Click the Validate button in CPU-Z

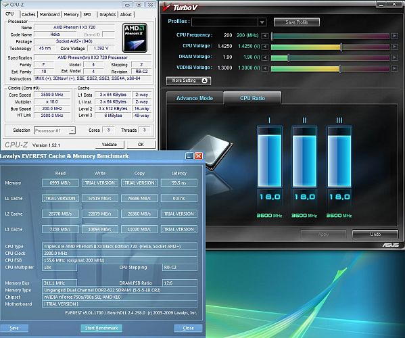coord(110,145)
